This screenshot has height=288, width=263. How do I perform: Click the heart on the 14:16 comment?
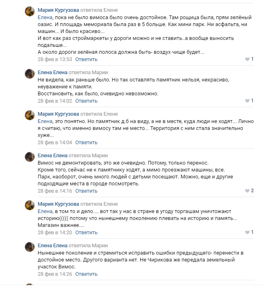point(247,191)
